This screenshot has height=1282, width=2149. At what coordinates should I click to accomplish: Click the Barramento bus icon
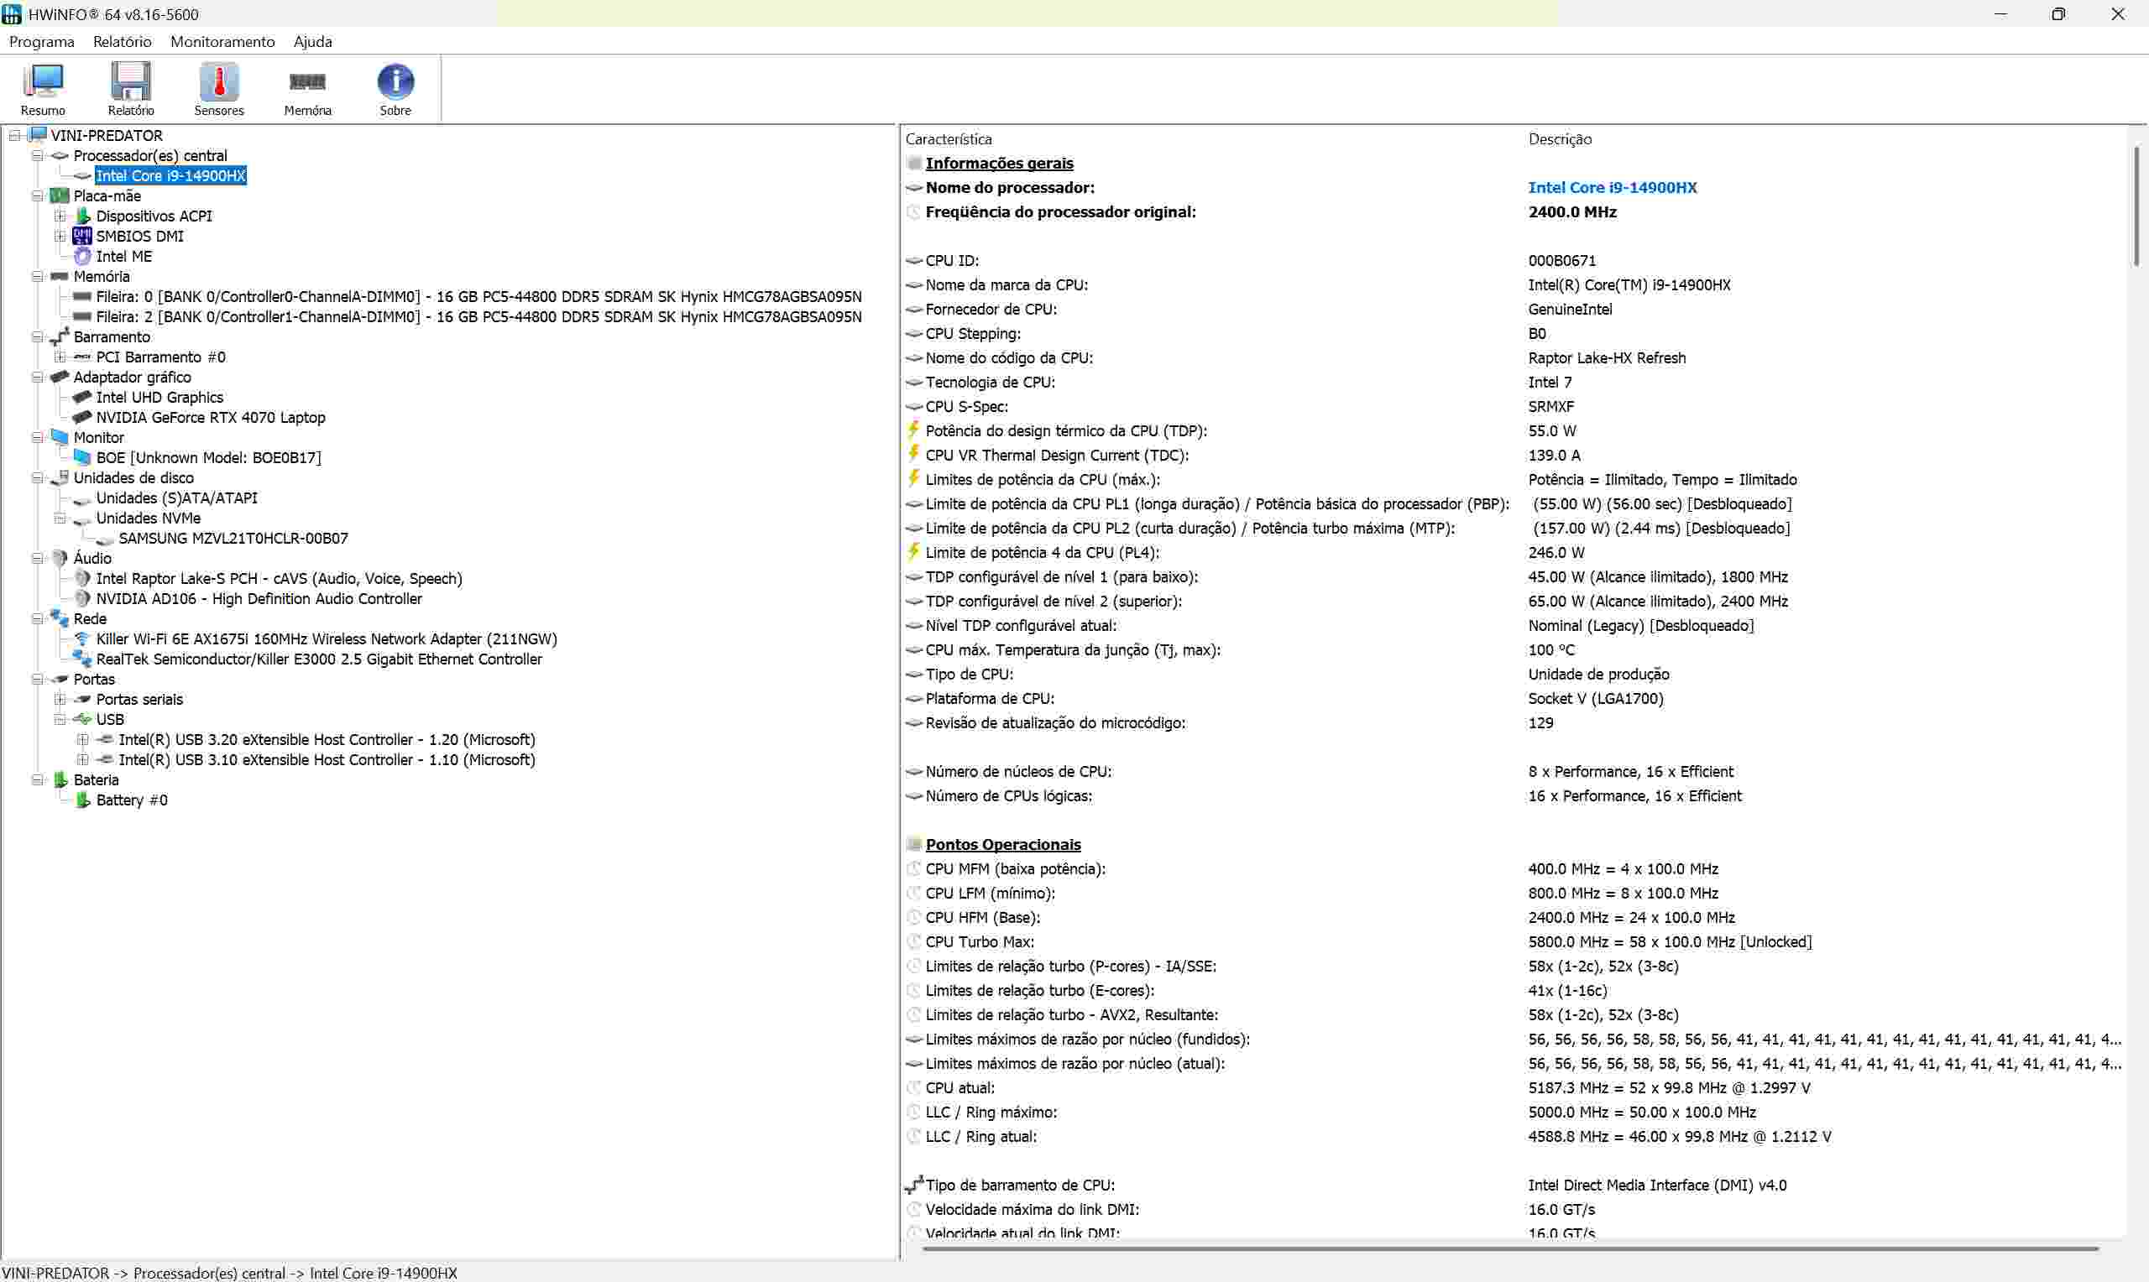[x=60, y=337]
